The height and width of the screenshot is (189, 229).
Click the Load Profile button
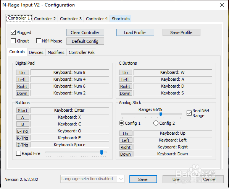coord(135,33)
